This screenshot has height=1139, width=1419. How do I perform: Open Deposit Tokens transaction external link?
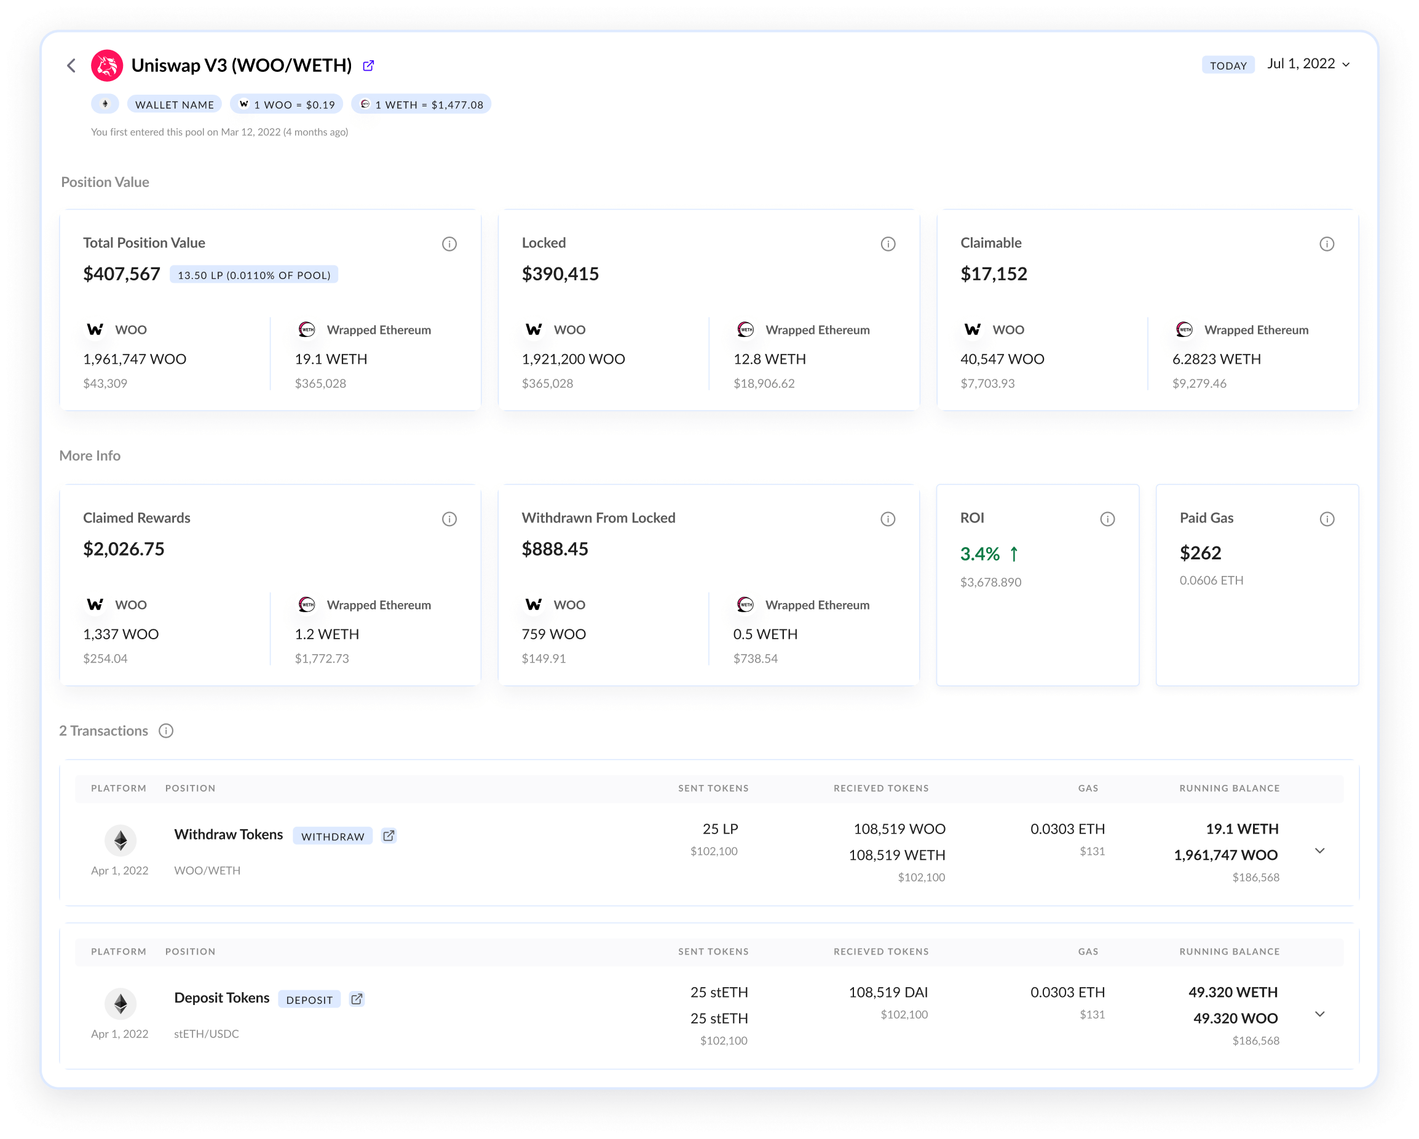pyautogui.click(x=357, y=999)
